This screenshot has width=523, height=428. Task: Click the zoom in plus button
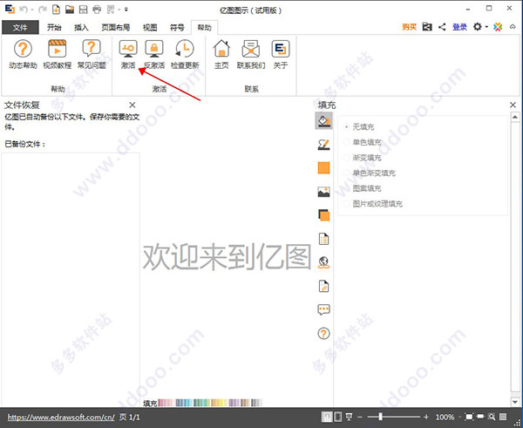tap(426, 417)
